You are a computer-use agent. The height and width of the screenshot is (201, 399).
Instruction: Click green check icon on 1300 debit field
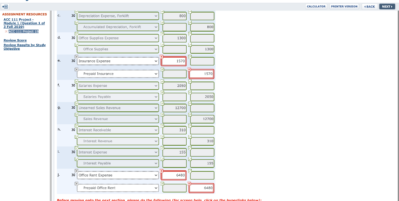(162, 34)
